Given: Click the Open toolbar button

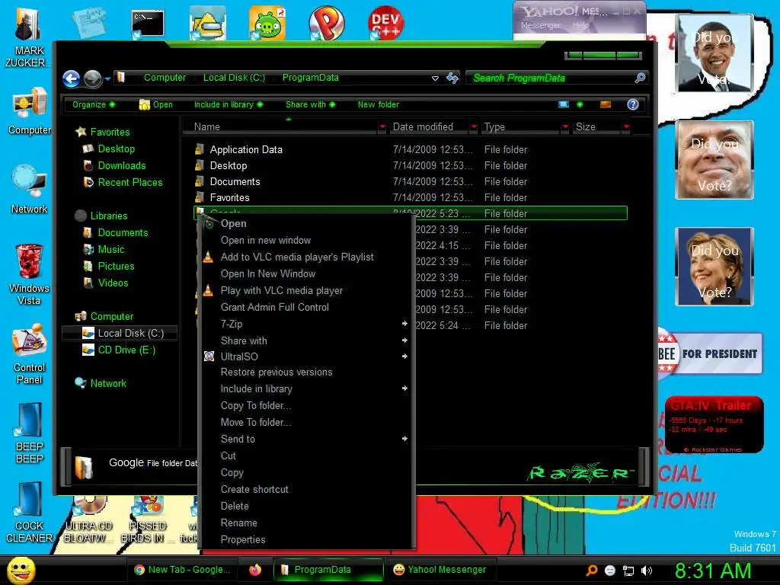Looking at the screenshot, I should click(x=155, y=104).
